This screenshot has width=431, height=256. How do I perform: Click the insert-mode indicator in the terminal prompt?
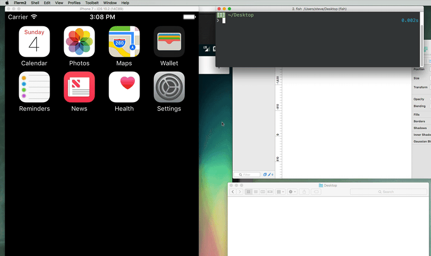click(x=221, y=15)
